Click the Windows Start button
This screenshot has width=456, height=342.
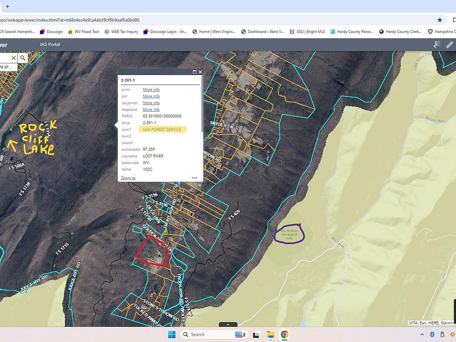[x=171, y=334]
